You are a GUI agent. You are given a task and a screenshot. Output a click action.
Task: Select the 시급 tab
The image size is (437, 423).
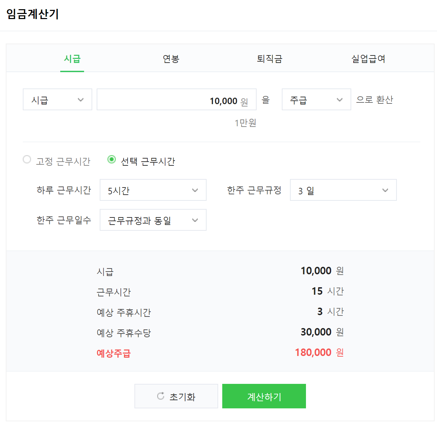coord(72,59)
